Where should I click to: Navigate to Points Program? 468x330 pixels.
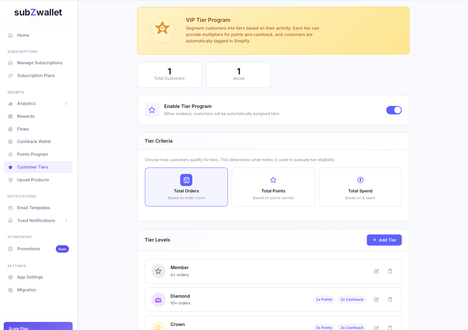tap(38, 154)
